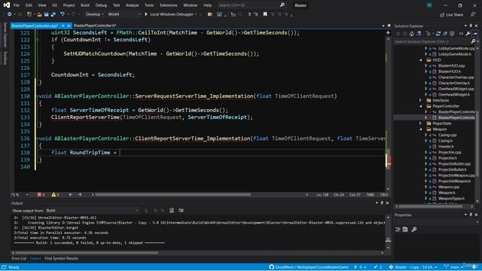Click the Save All toolbar icon
Image resolution: width=482 pixels, height=271 pixels.
53,14
